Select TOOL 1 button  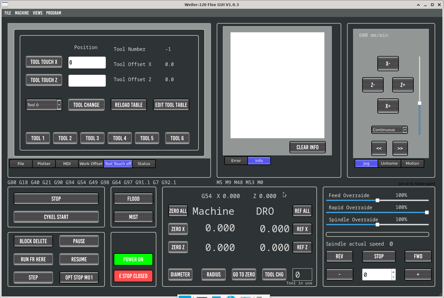pos(38,138)
